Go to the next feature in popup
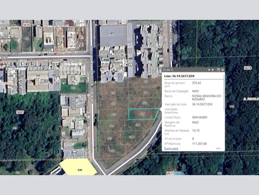259x195 pixels. pyautogui.click(x=213, y=70)
